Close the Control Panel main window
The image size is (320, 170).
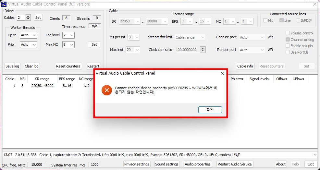(315, 4)
